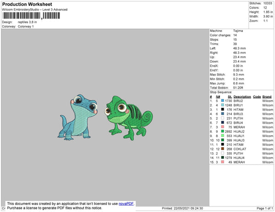Click the Trims value 39
This screenshot has height=212, width=275.
point(235,44)
